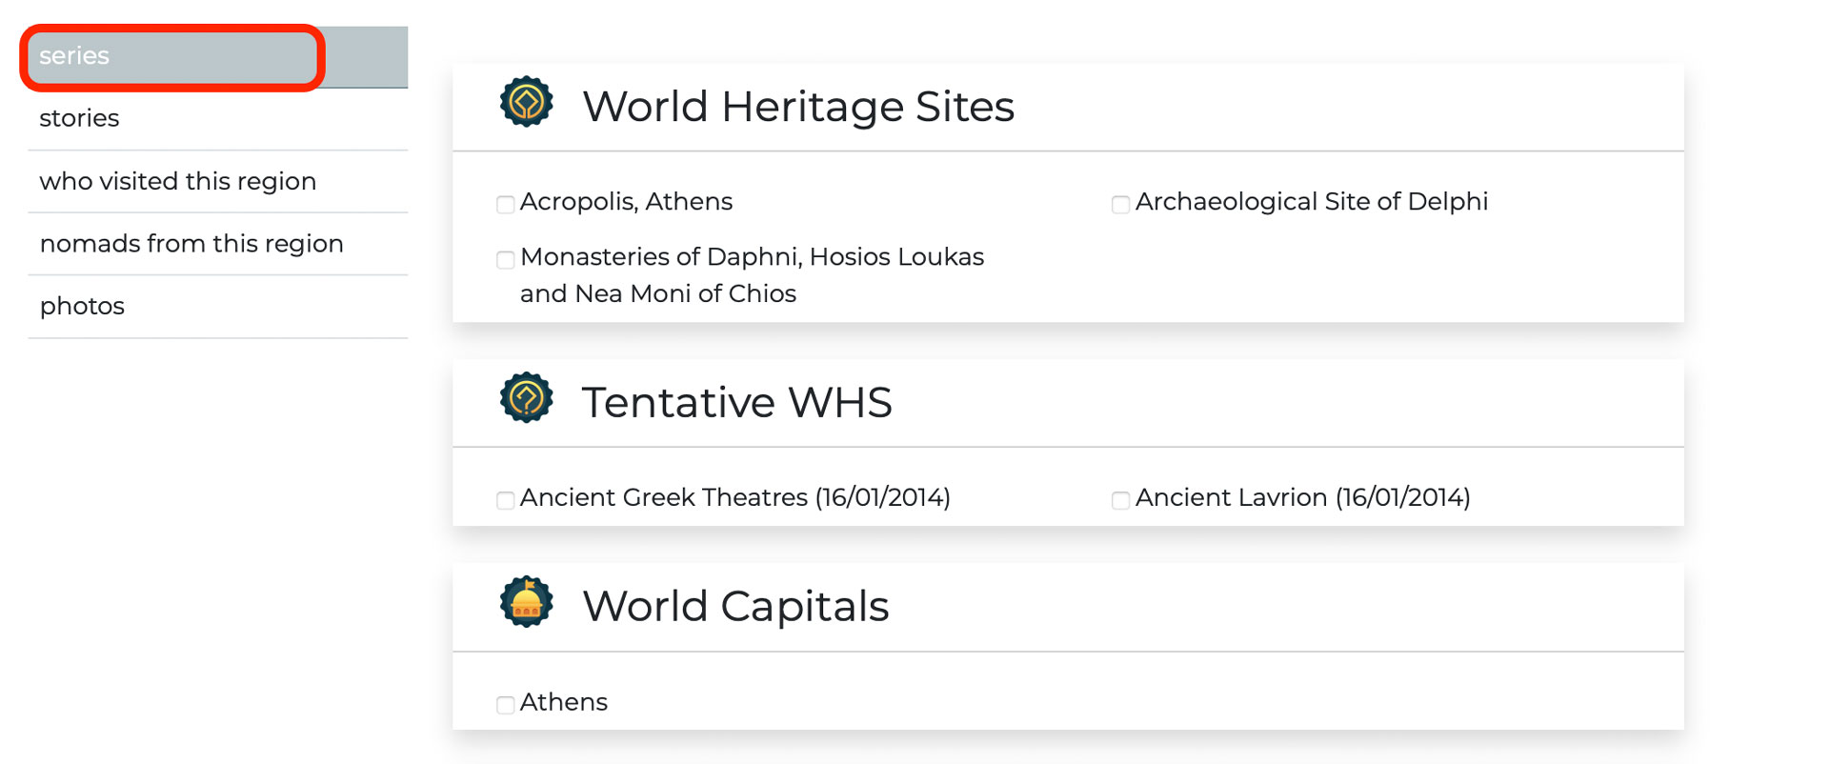Check the Ancient Lavrion checkbox
Screen dimensions: 1829x764
(x=1120, y=499)
